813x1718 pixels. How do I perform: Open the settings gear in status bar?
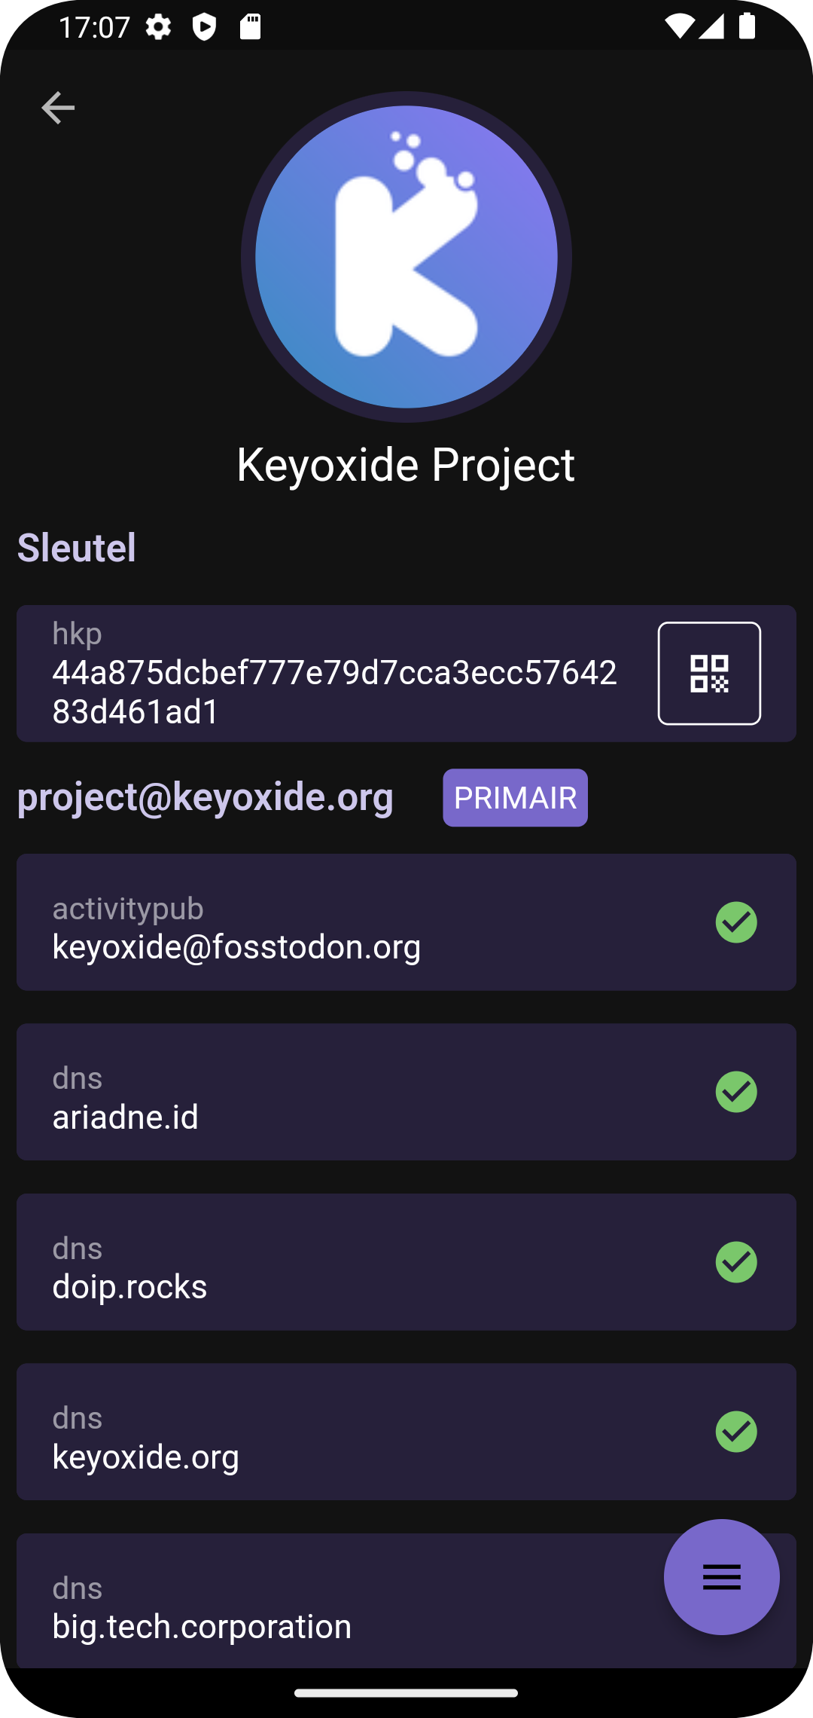pos(158,28)
